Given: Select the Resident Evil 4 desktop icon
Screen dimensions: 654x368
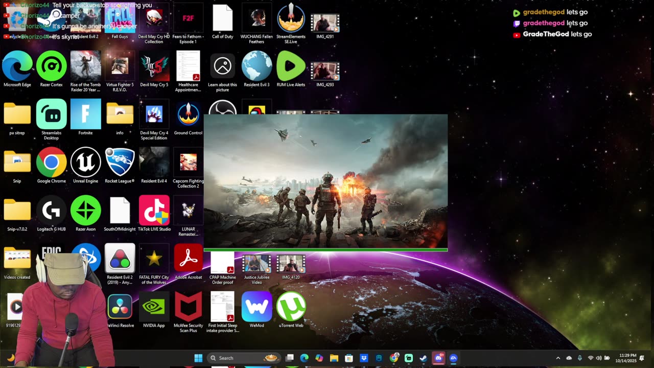Looking at the screenshot, I should pyautogui.click(x=154, y=166).
